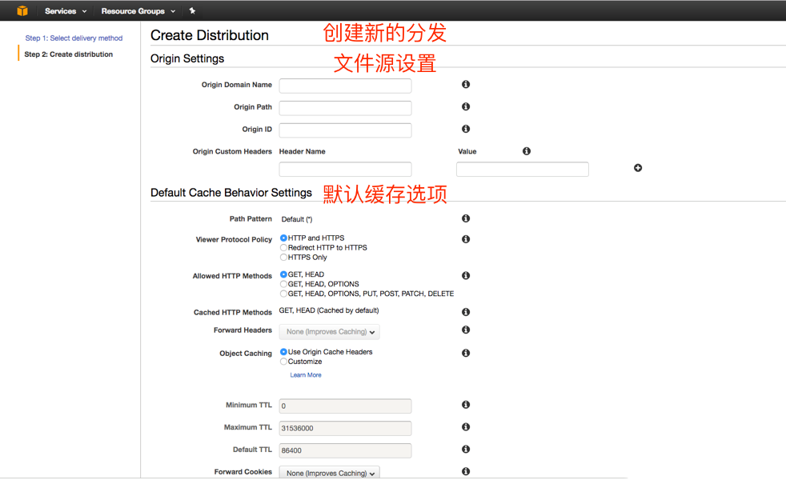Open info icon for Allowed HTTP Methods
The image size is (786, 480).
pyautogui.click(x=466, y=275)
